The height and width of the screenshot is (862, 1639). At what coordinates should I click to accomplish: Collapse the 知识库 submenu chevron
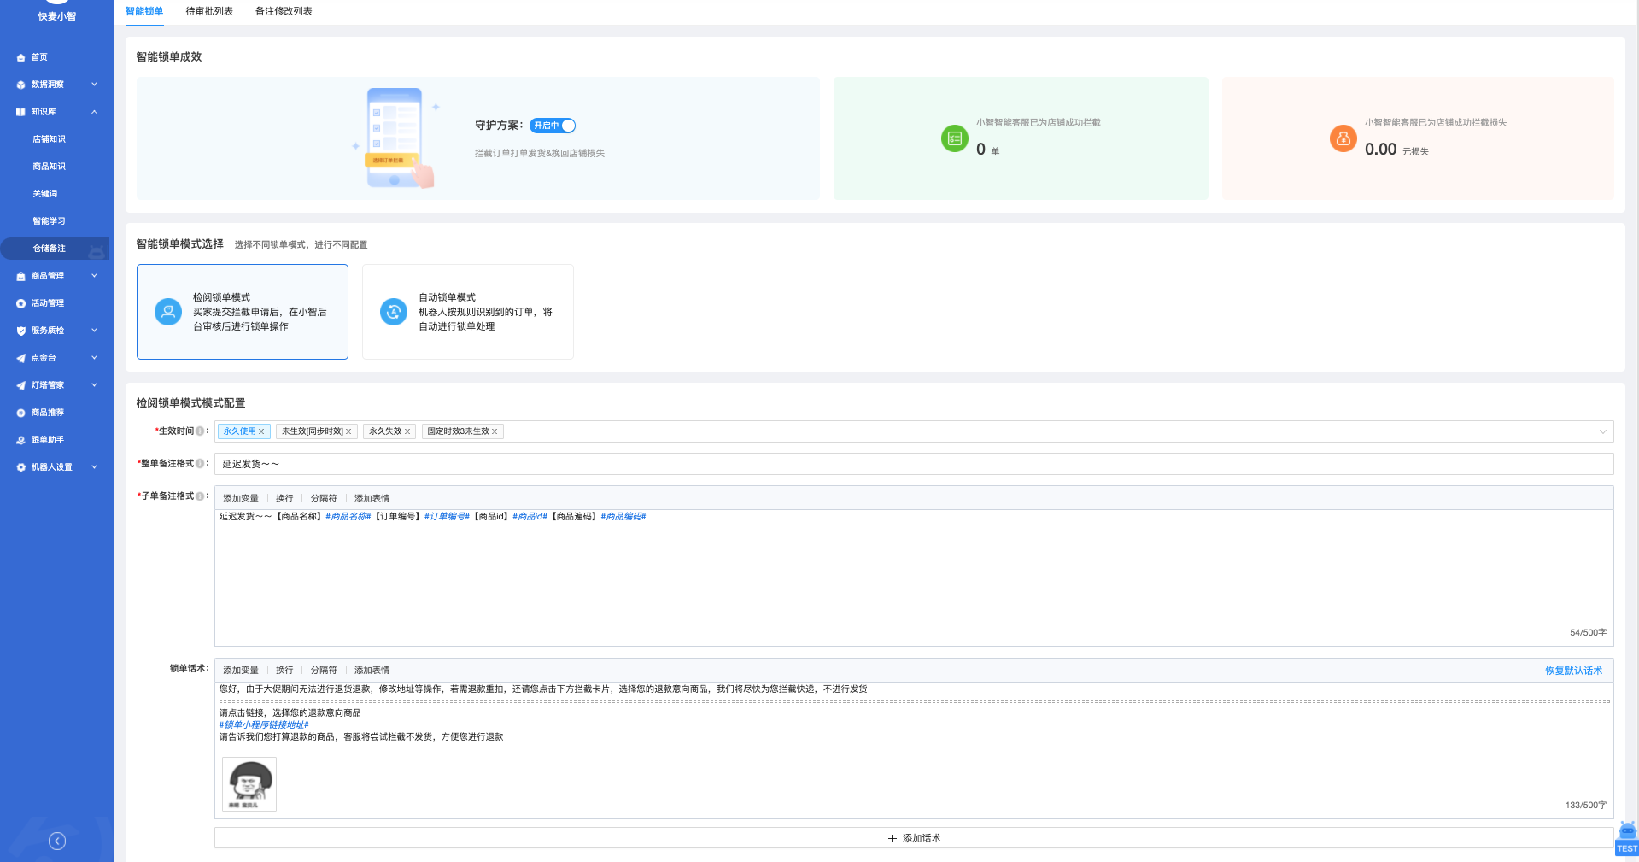[94, 112]
